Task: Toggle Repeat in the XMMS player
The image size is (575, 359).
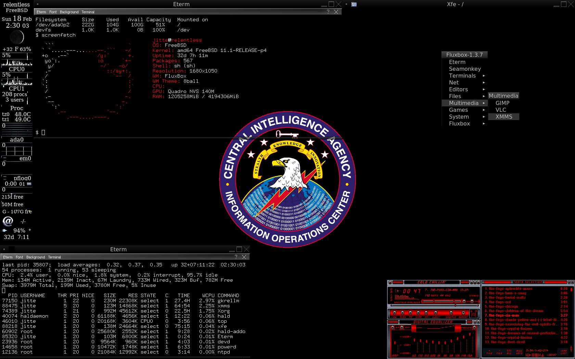Action: coord(463,313)
